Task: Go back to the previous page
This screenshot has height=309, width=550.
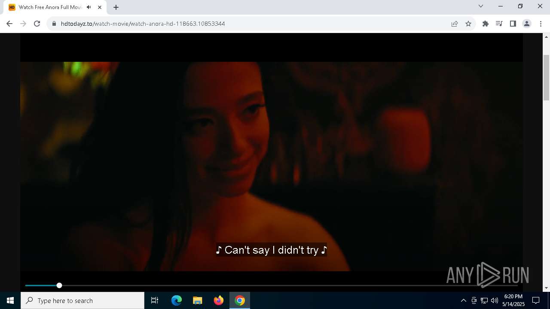Action: 9,24
